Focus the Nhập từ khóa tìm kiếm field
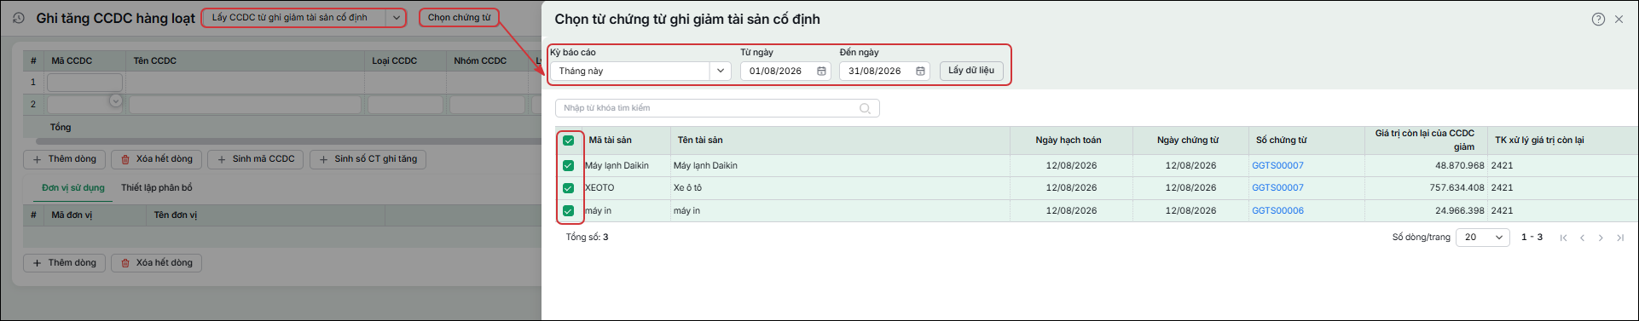This screenshot has width=1639, height=321. (717, 108)
